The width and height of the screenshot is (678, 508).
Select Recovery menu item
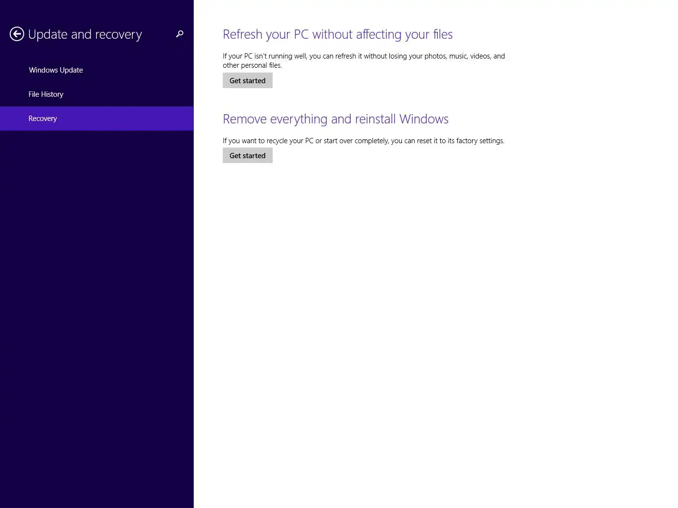(97, 119)
